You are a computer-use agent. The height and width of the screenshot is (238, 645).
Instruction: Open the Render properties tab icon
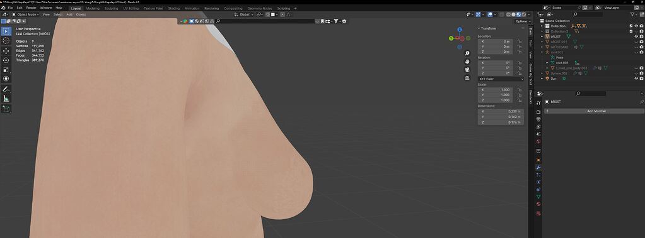tap(538, 112)
